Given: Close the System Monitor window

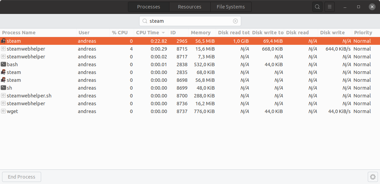Looking at the screenshot, I should tap(372, 7).
